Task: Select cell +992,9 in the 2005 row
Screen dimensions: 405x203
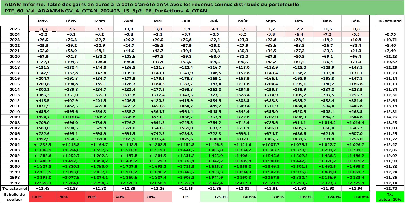Action: (x=43, y=139)
